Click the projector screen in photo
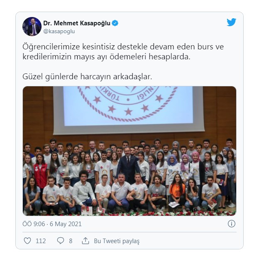The width and height of the screenshot is (259, 256). click(x=128, y=110)
